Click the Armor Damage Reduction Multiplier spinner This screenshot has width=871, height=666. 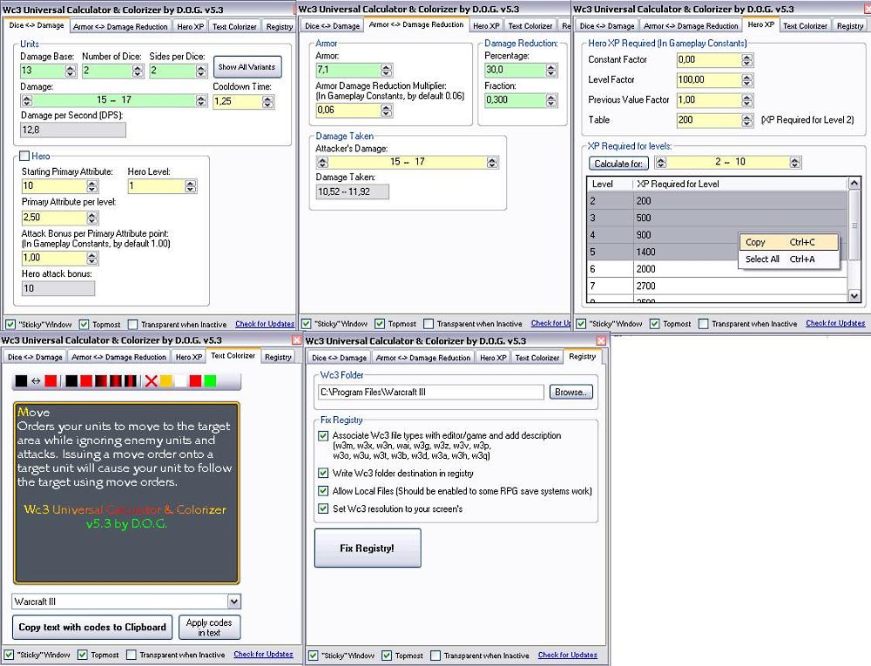point(387,111)
